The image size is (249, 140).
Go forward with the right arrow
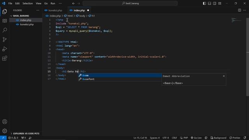79,3
